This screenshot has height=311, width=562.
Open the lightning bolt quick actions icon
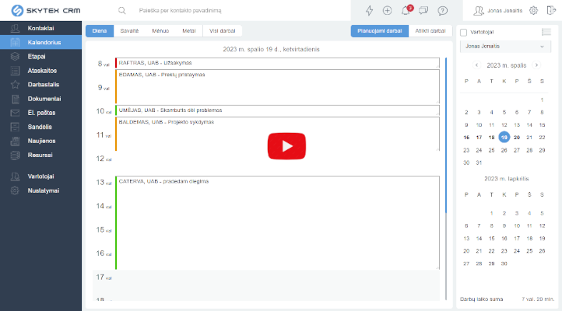click(x=369, y=11)
